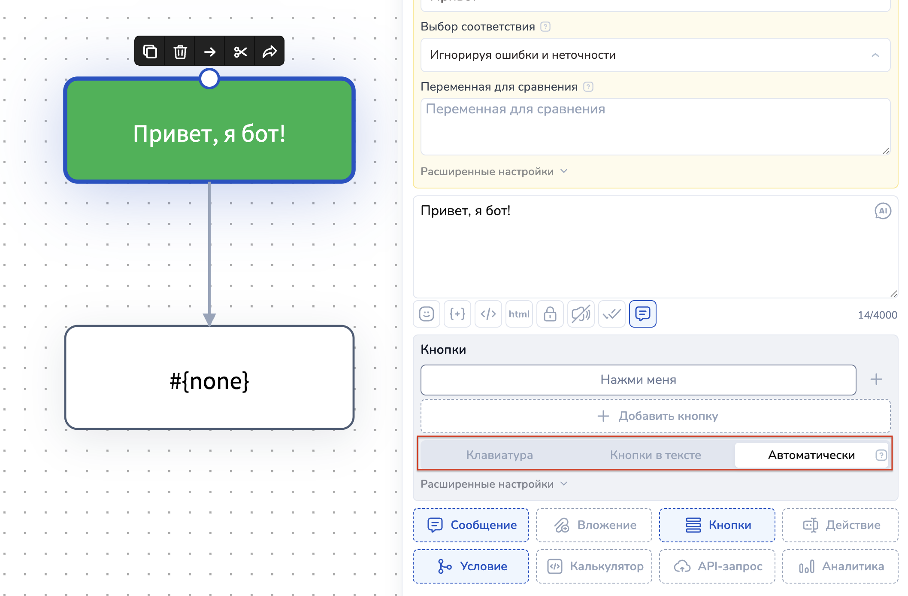Switch to the 'Клавиатура' tab
Screen dimensions: 908x596
pos(499,455)
